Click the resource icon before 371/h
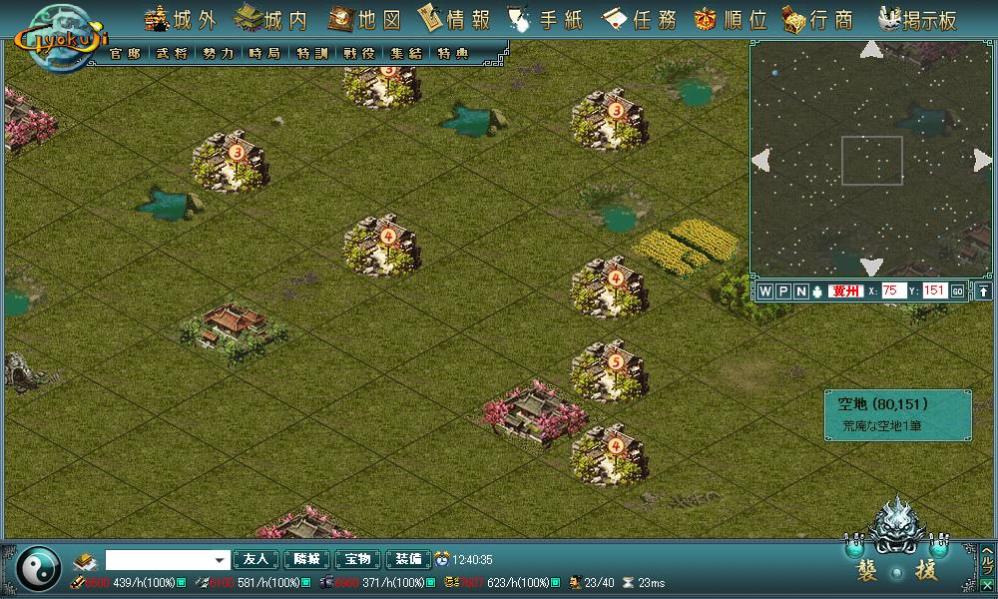The width and height of the screenshot is (998, 599). coord(326,582)
